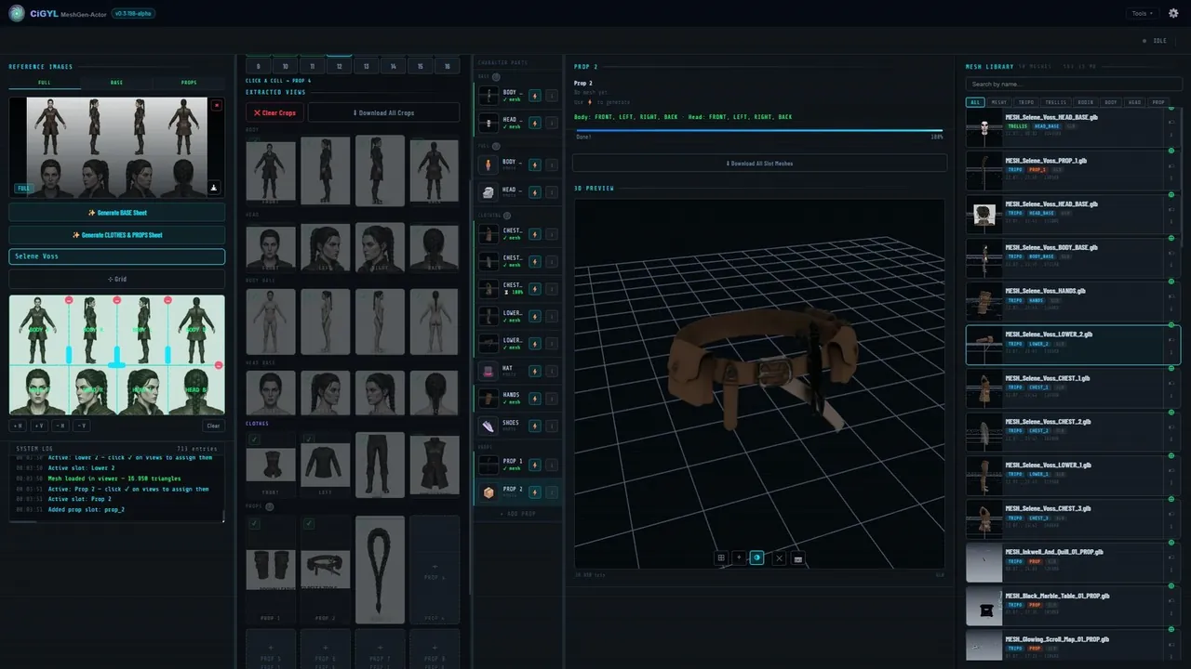The height and width of the screenshot is (669, 1191).
Task: Switch to the PROPS reference tab
Action: [189, 83]
